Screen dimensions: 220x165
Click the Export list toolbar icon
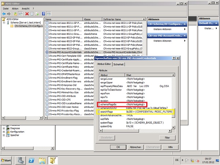point(37,14)
